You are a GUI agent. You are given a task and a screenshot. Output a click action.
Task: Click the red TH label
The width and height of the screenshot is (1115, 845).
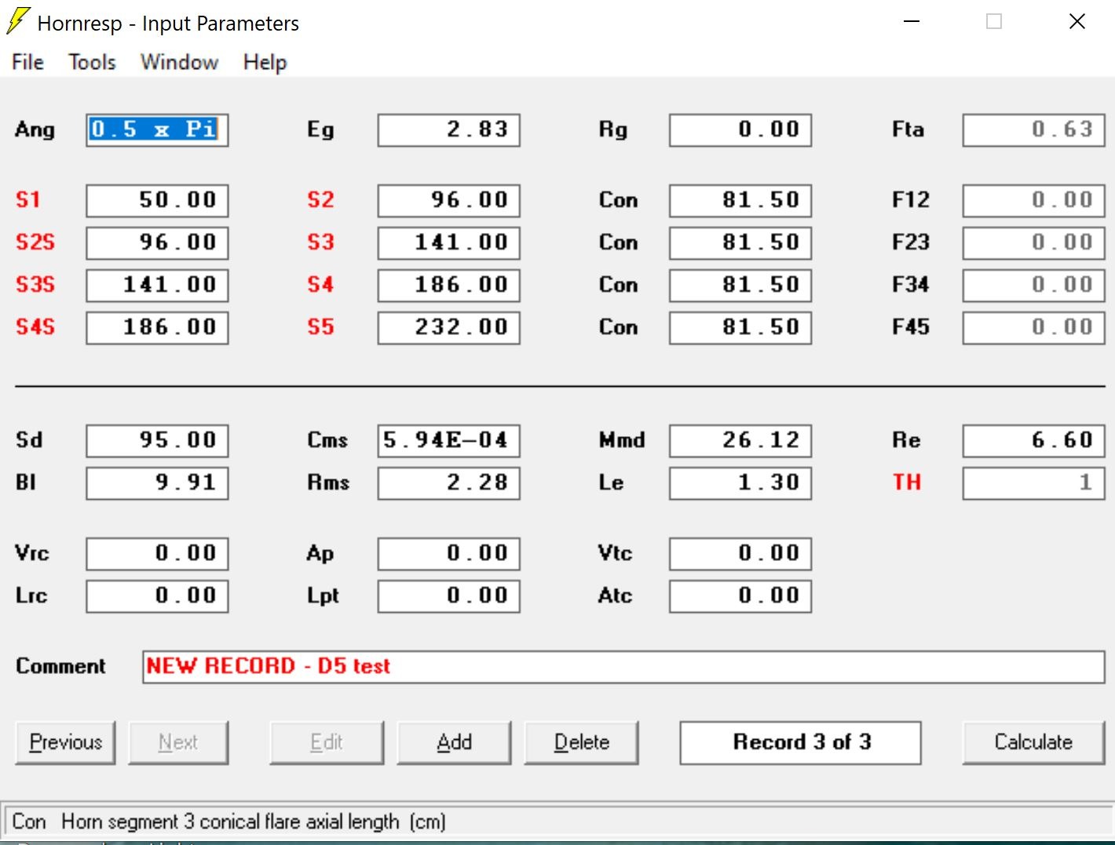point(907,483)
